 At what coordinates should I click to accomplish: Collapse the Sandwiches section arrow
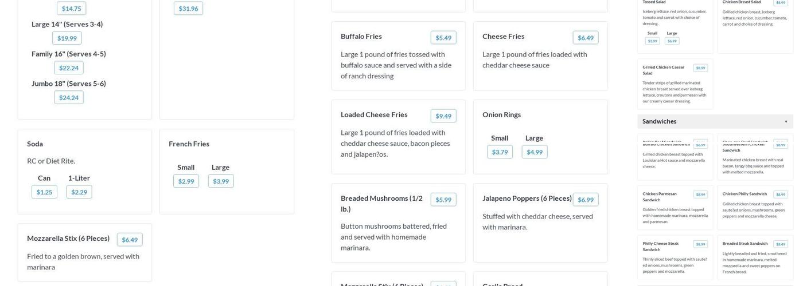click(786, 122)
